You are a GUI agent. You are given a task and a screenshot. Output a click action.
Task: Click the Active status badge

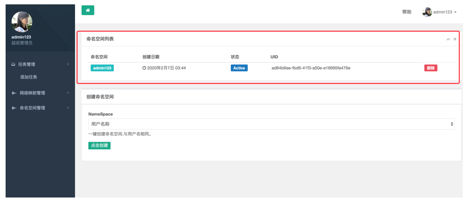(x=239, y=68)
